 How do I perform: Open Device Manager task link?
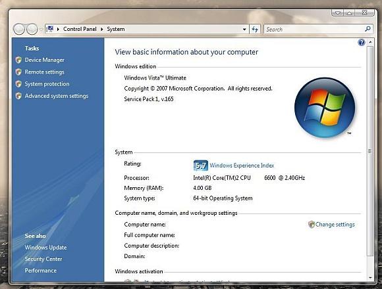(45, 60)
